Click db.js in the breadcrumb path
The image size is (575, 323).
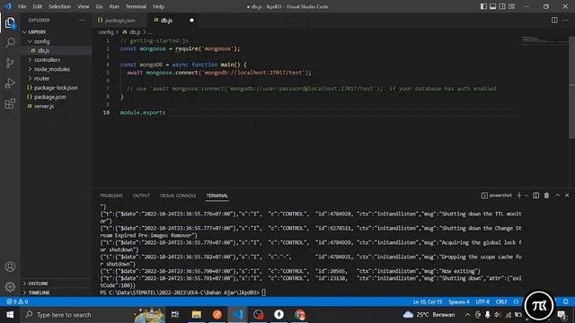tap(131, 32)
